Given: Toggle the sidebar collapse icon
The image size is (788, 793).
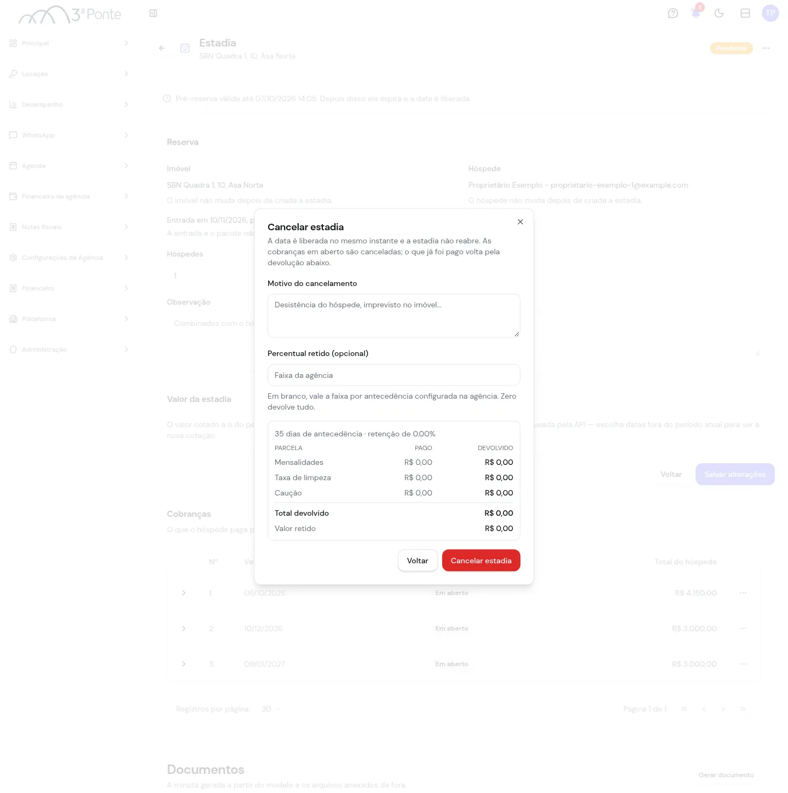Looking at the screenshot, I should pyautogui.click(x=153, y=13).
